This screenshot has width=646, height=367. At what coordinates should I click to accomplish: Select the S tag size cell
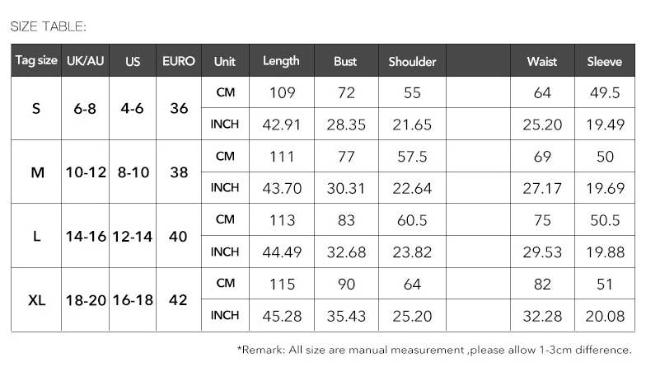(x=36, y=108)
